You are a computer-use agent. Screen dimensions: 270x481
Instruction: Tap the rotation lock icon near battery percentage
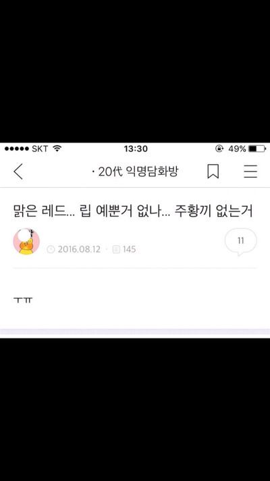219,149
